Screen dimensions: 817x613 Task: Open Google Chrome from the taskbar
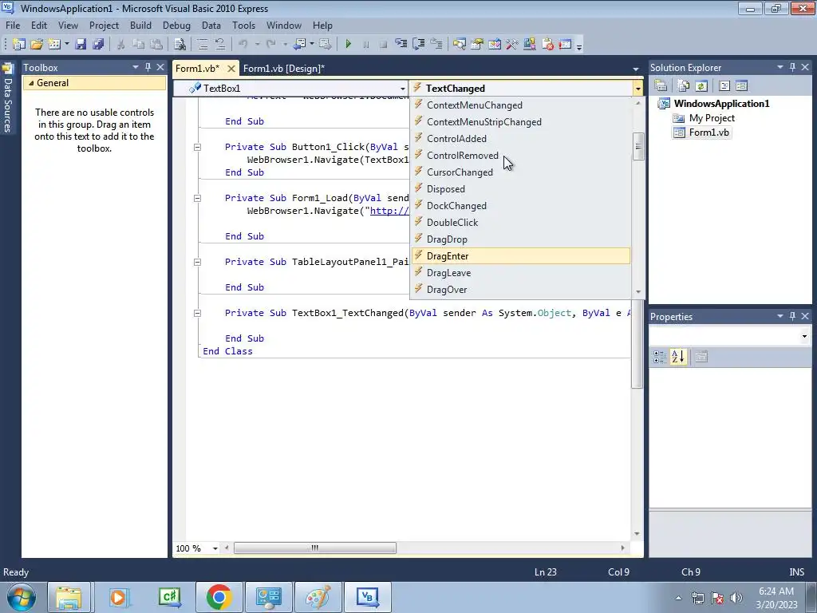click(219, 597)
